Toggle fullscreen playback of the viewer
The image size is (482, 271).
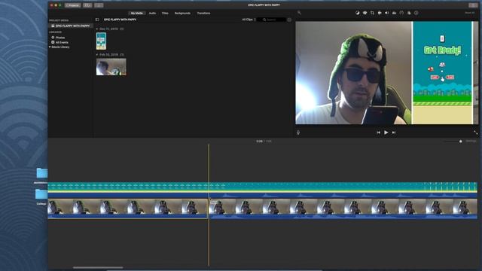tap(475, 132)
